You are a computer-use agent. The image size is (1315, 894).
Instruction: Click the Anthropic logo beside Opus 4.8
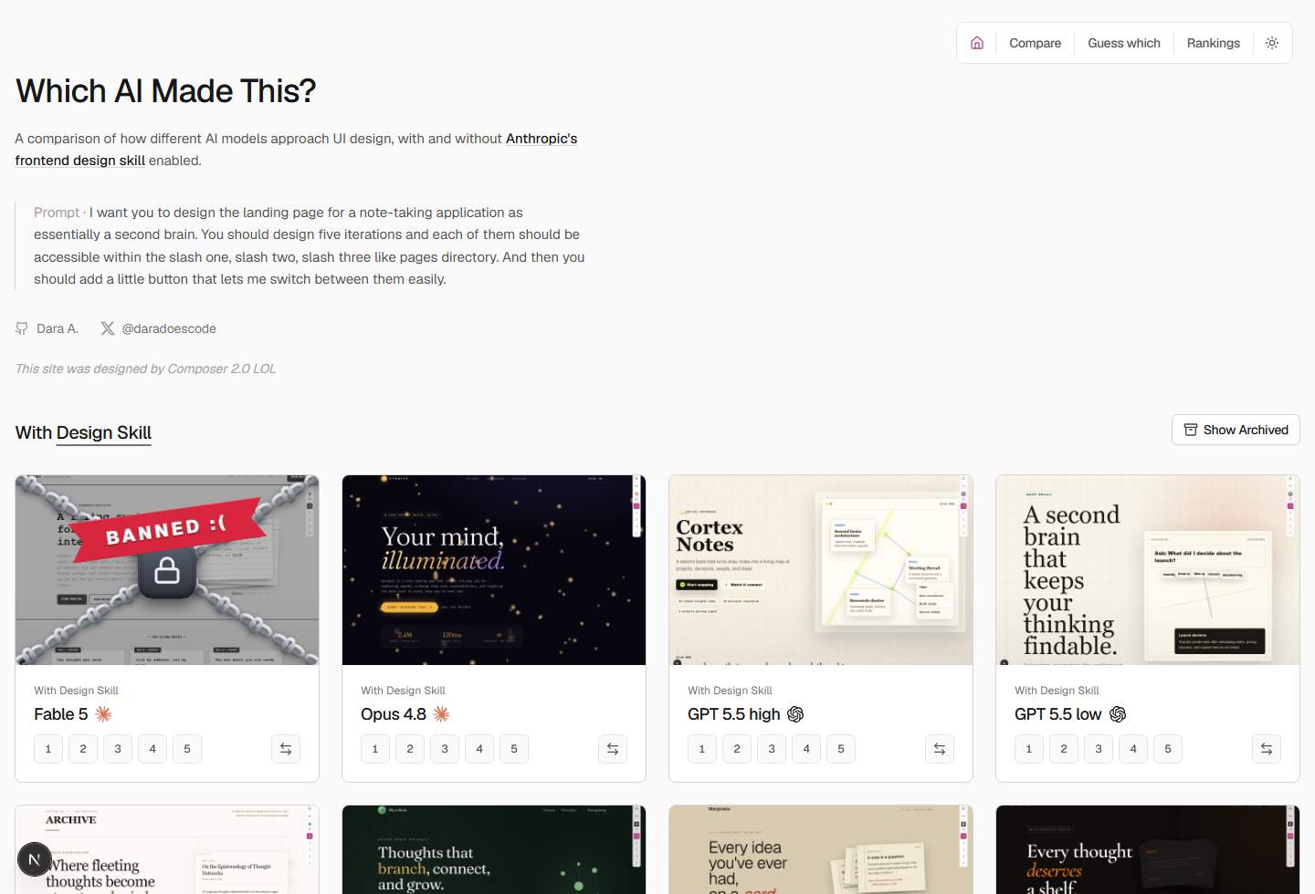click(442, 714)
